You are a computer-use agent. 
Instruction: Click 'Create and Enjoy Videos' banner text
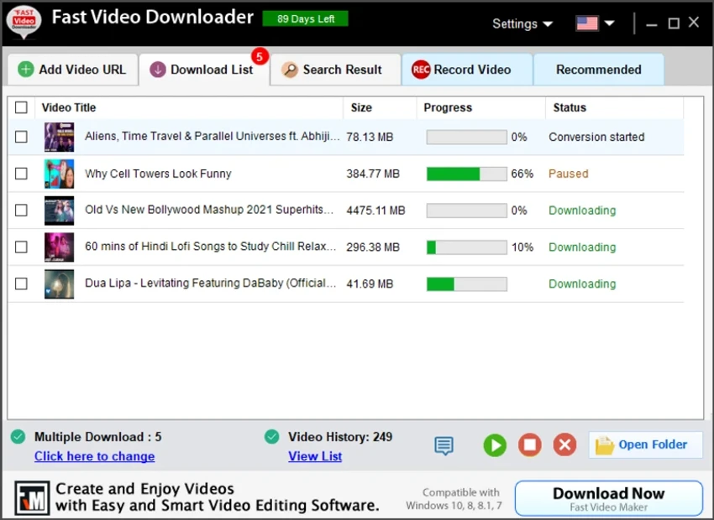tap(144, 489)
